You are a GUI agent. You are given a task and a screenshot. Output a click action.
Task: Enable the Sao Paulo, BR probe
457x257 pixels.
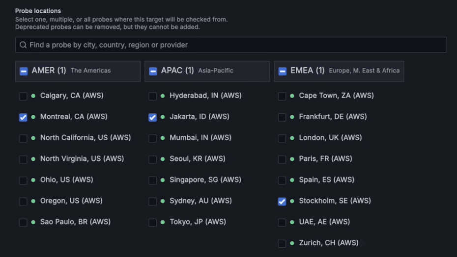click(23, 222)
